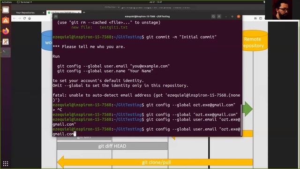The image size is (300, 169).
Task: Select the active Firefox tab with green icon
Action: click(64, 12)
